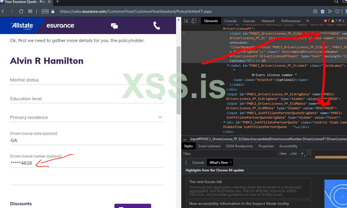Close the What's New drawer tab
This screenshot has width=347, height=208.
click(231, 162)
